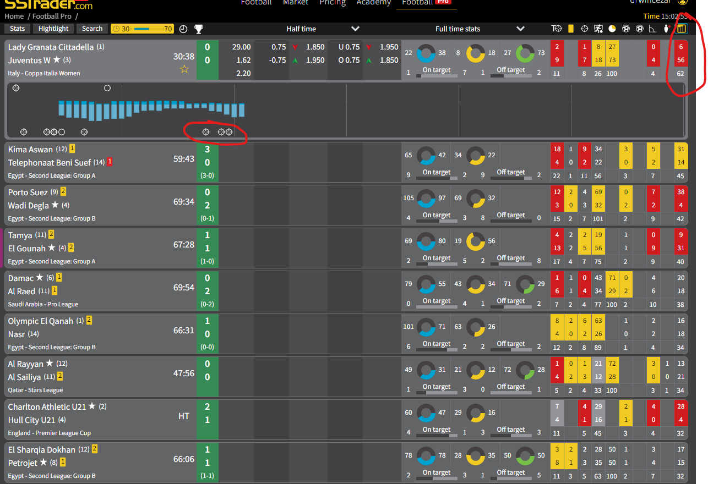
Task: Click the total shots target icon
Action: (557, 29)
